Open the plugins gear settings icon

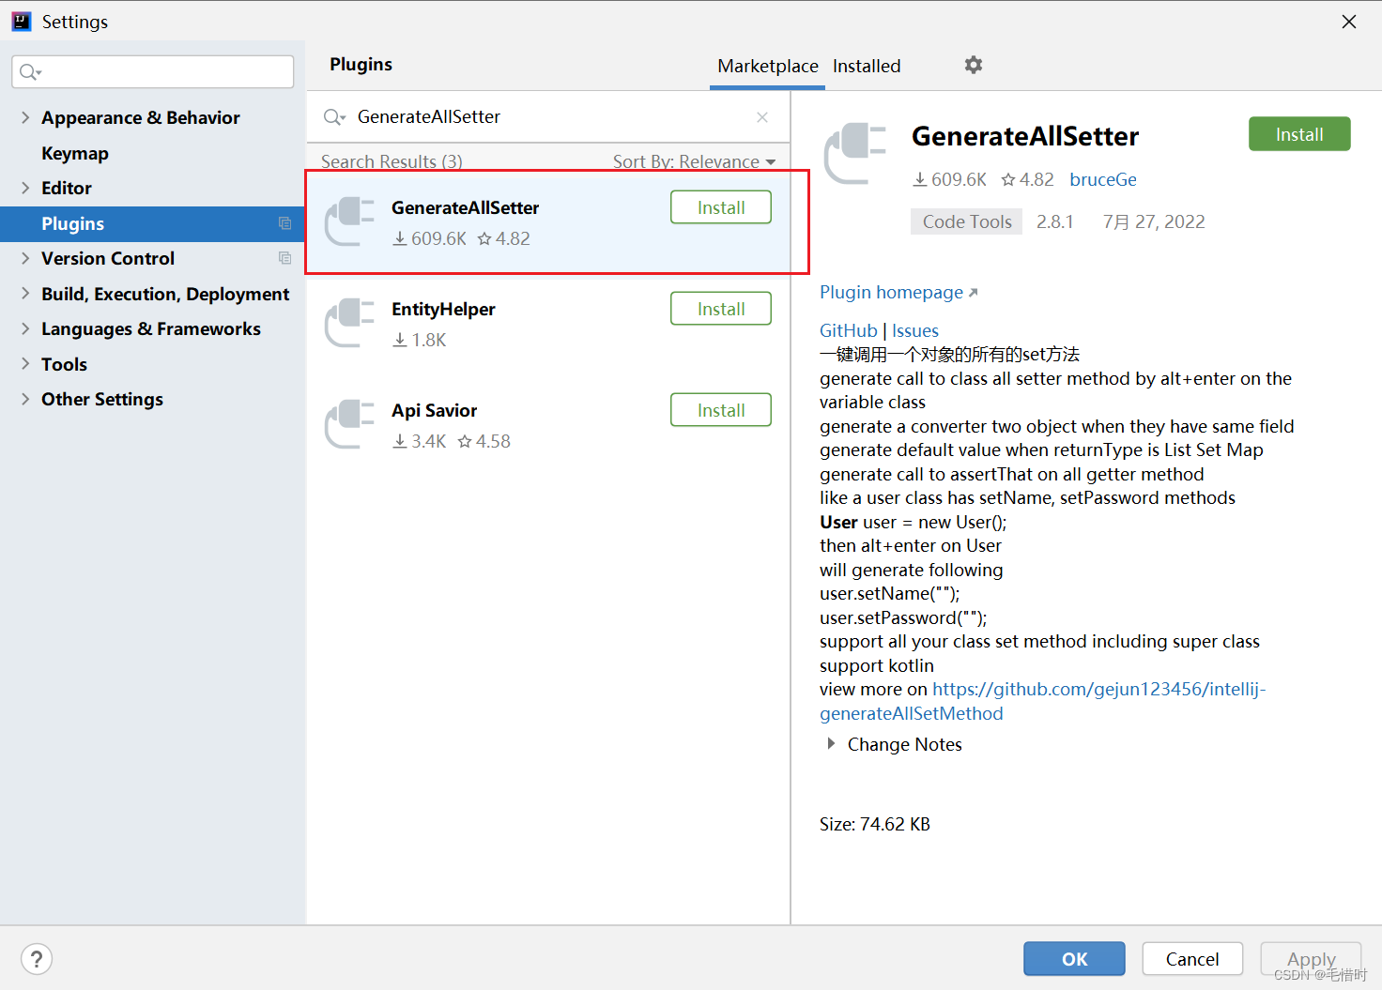[974, 65]
